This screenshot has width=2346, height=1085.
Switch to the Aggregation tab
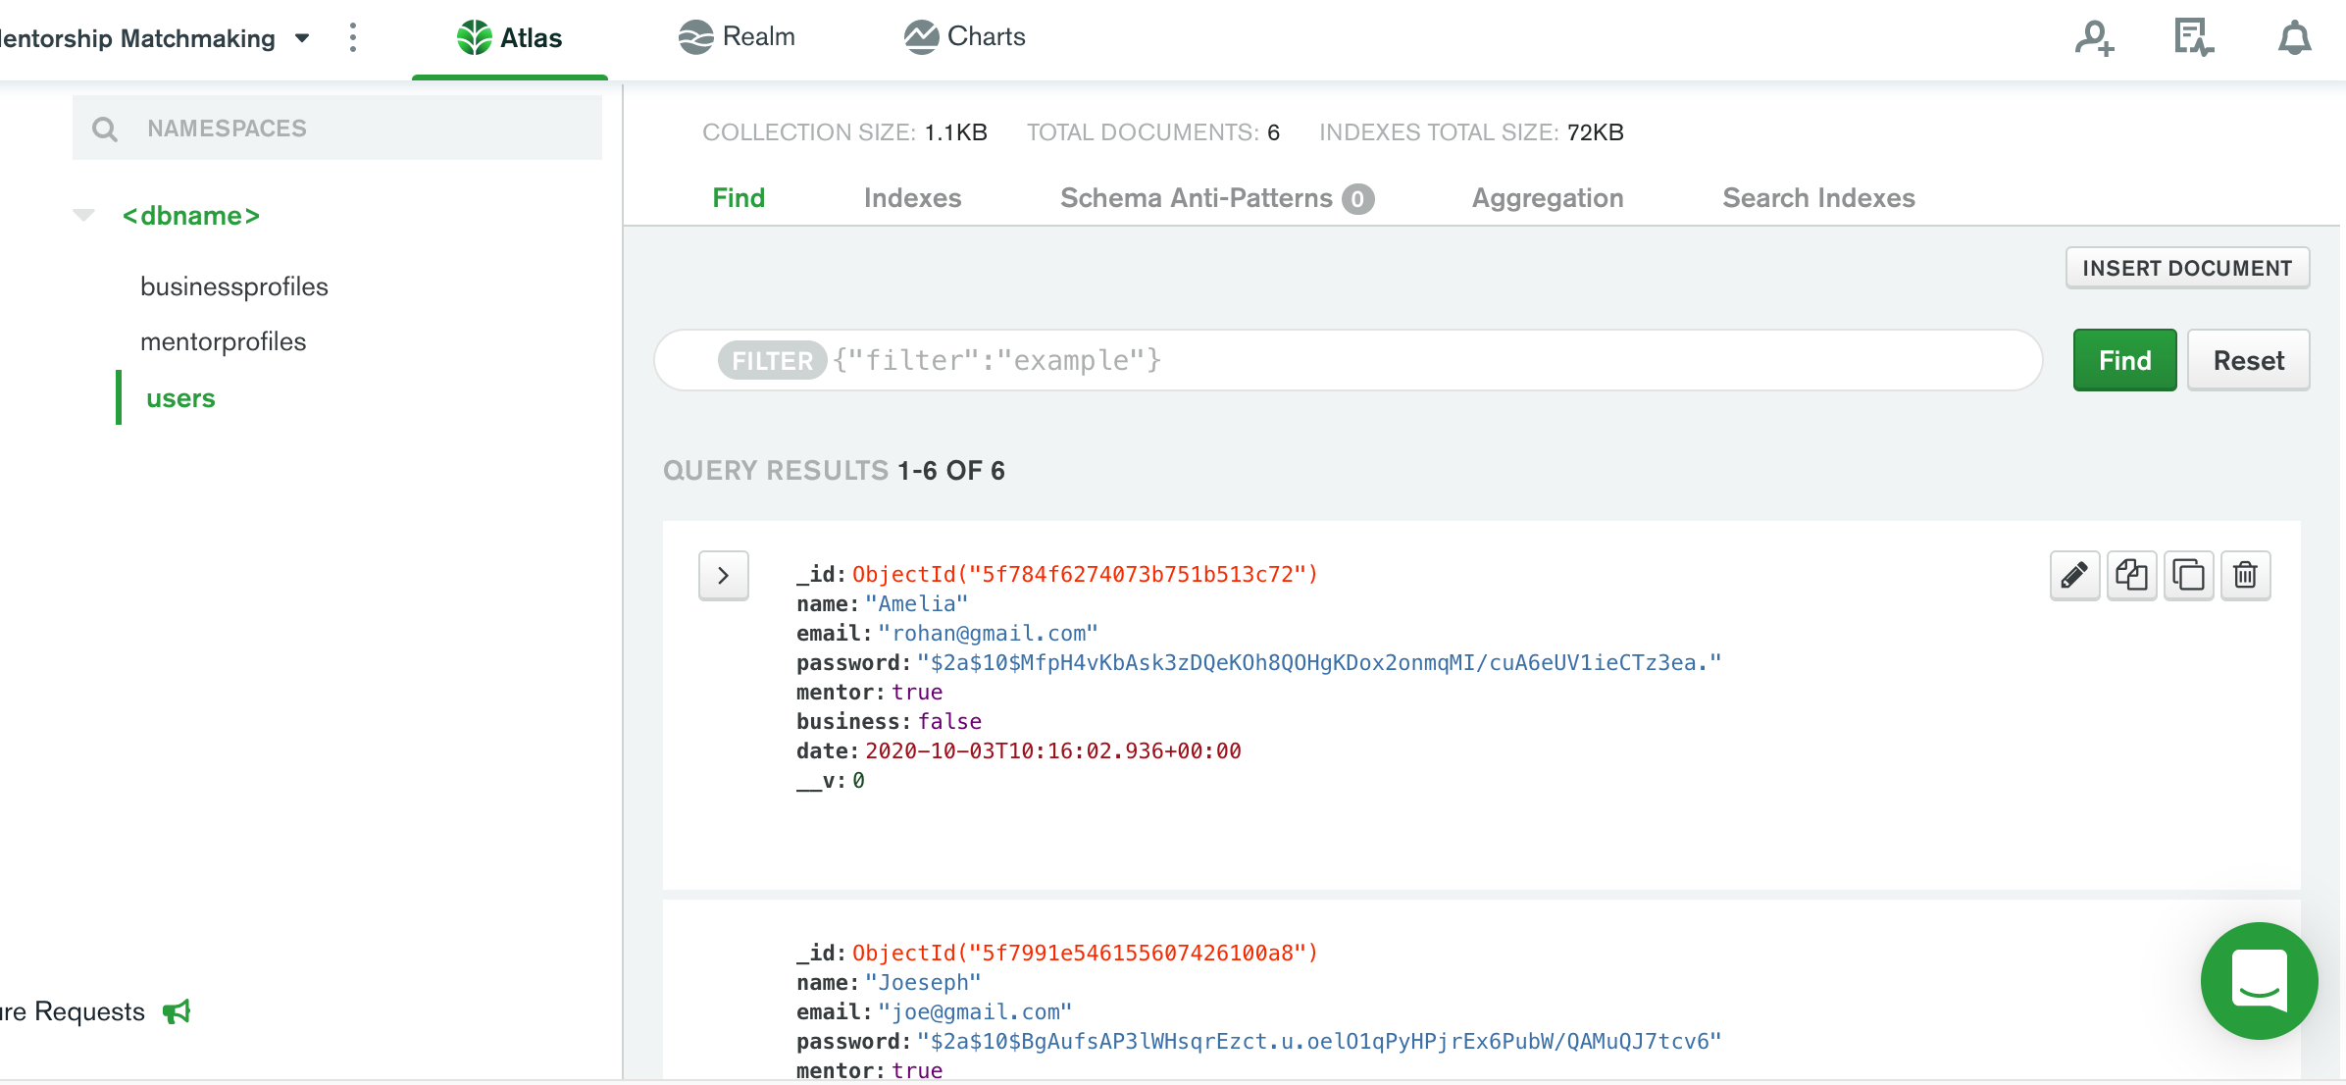pos(1547,198)
